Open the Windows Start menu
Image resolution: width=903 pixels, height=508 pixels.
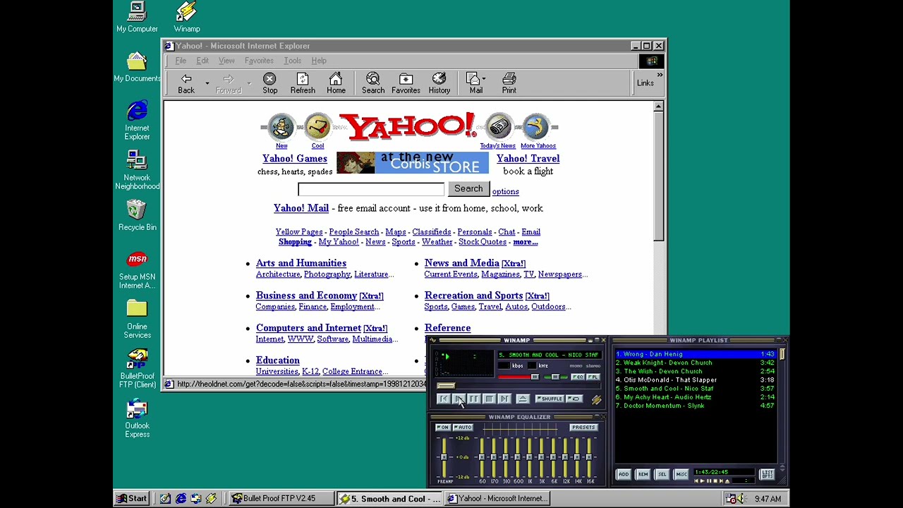pyautogui.click(x=132, y=498)
